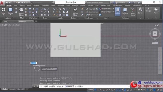Click the Help question mark icon
The image size is (163, 92).
tap(139, 2)
